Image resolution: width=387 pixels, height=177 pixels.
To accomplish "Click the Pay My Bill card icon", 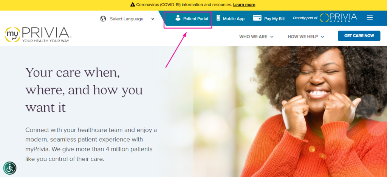I will (257, 18).
